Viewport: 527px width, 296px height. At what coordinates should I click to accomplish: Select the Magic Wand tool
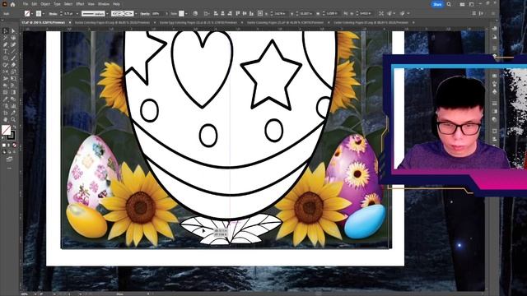pos(6,38)
